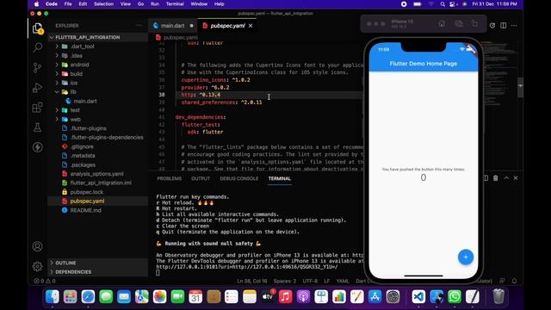Viewport: 551px width, 310px height.
Task: Collapse the lib folder
Action: 57,92
